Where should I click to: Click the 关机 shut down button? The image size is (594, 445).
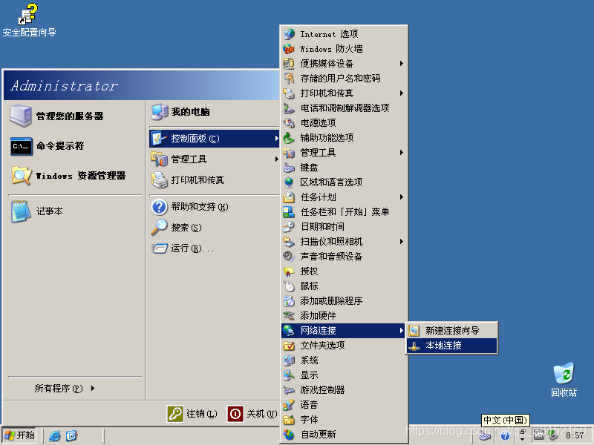252,414
